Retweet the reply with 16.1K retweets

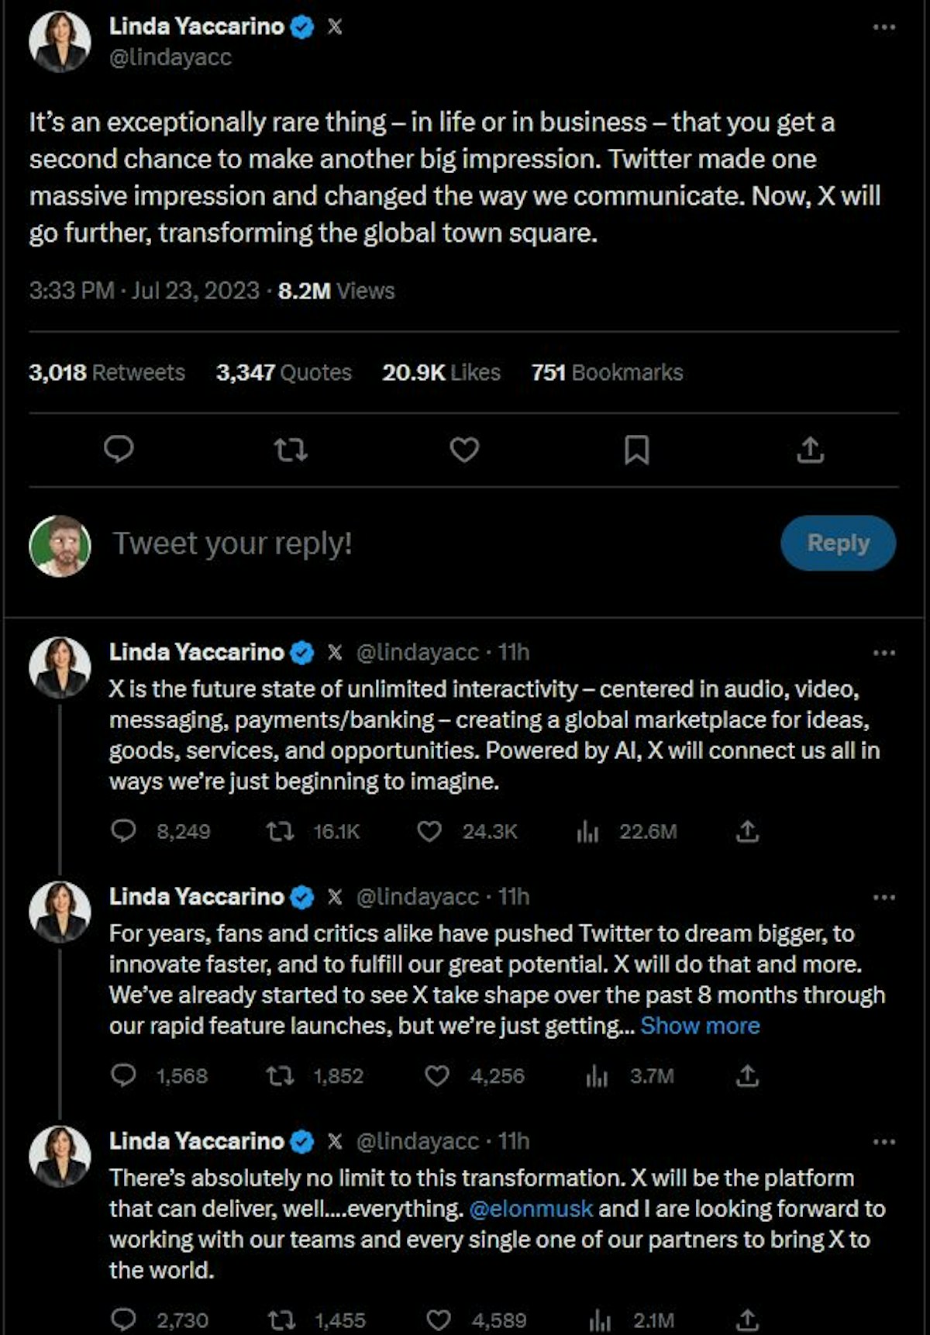click(x=280, y=832)
